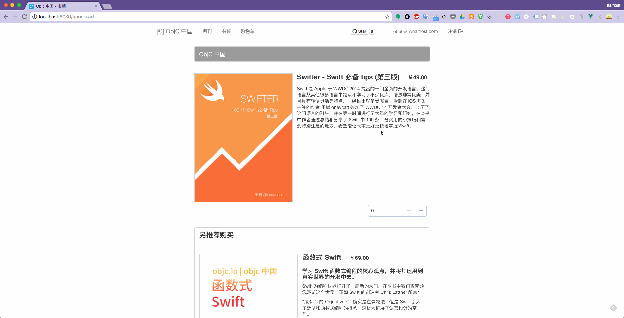This screenshot has height=318, width=624.
Task: Star the project on GitHub
Action: [x=359, y=31]
